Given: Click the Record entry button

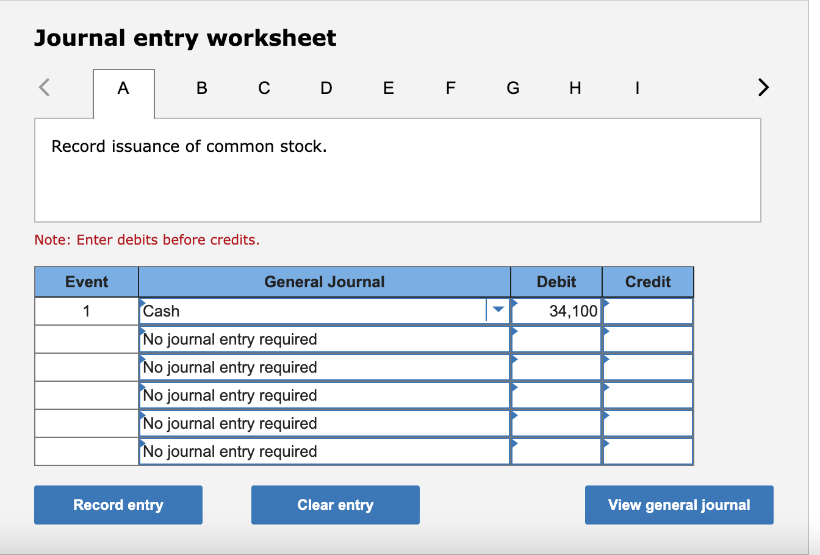Looking at the screenshot, I should tap(118, 505).
